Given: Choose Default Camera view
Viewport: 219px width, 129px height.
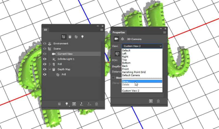Looking at the screenshot, I should tap(142, 75).
